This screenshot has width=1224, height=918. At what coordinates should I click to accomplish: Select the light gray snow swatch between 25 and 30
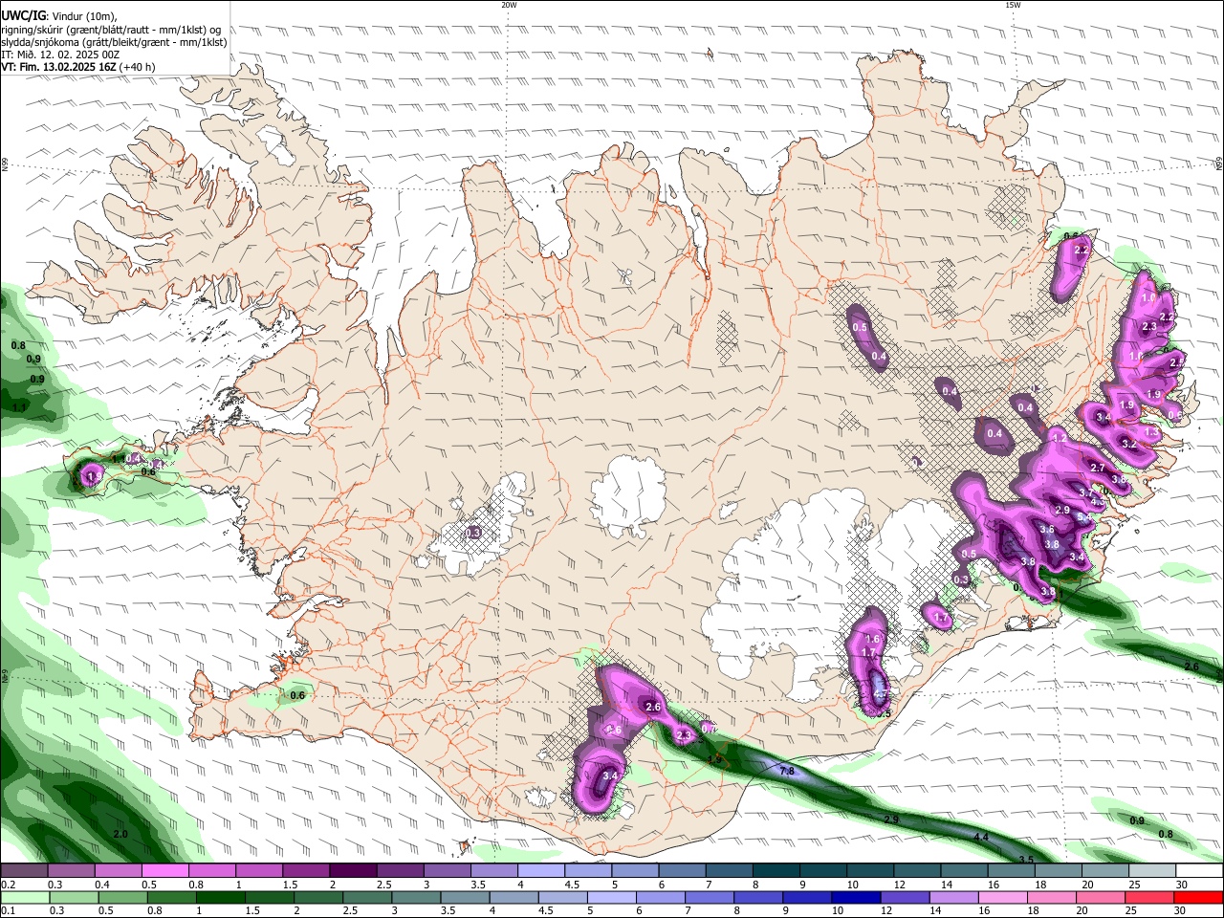1152,871
